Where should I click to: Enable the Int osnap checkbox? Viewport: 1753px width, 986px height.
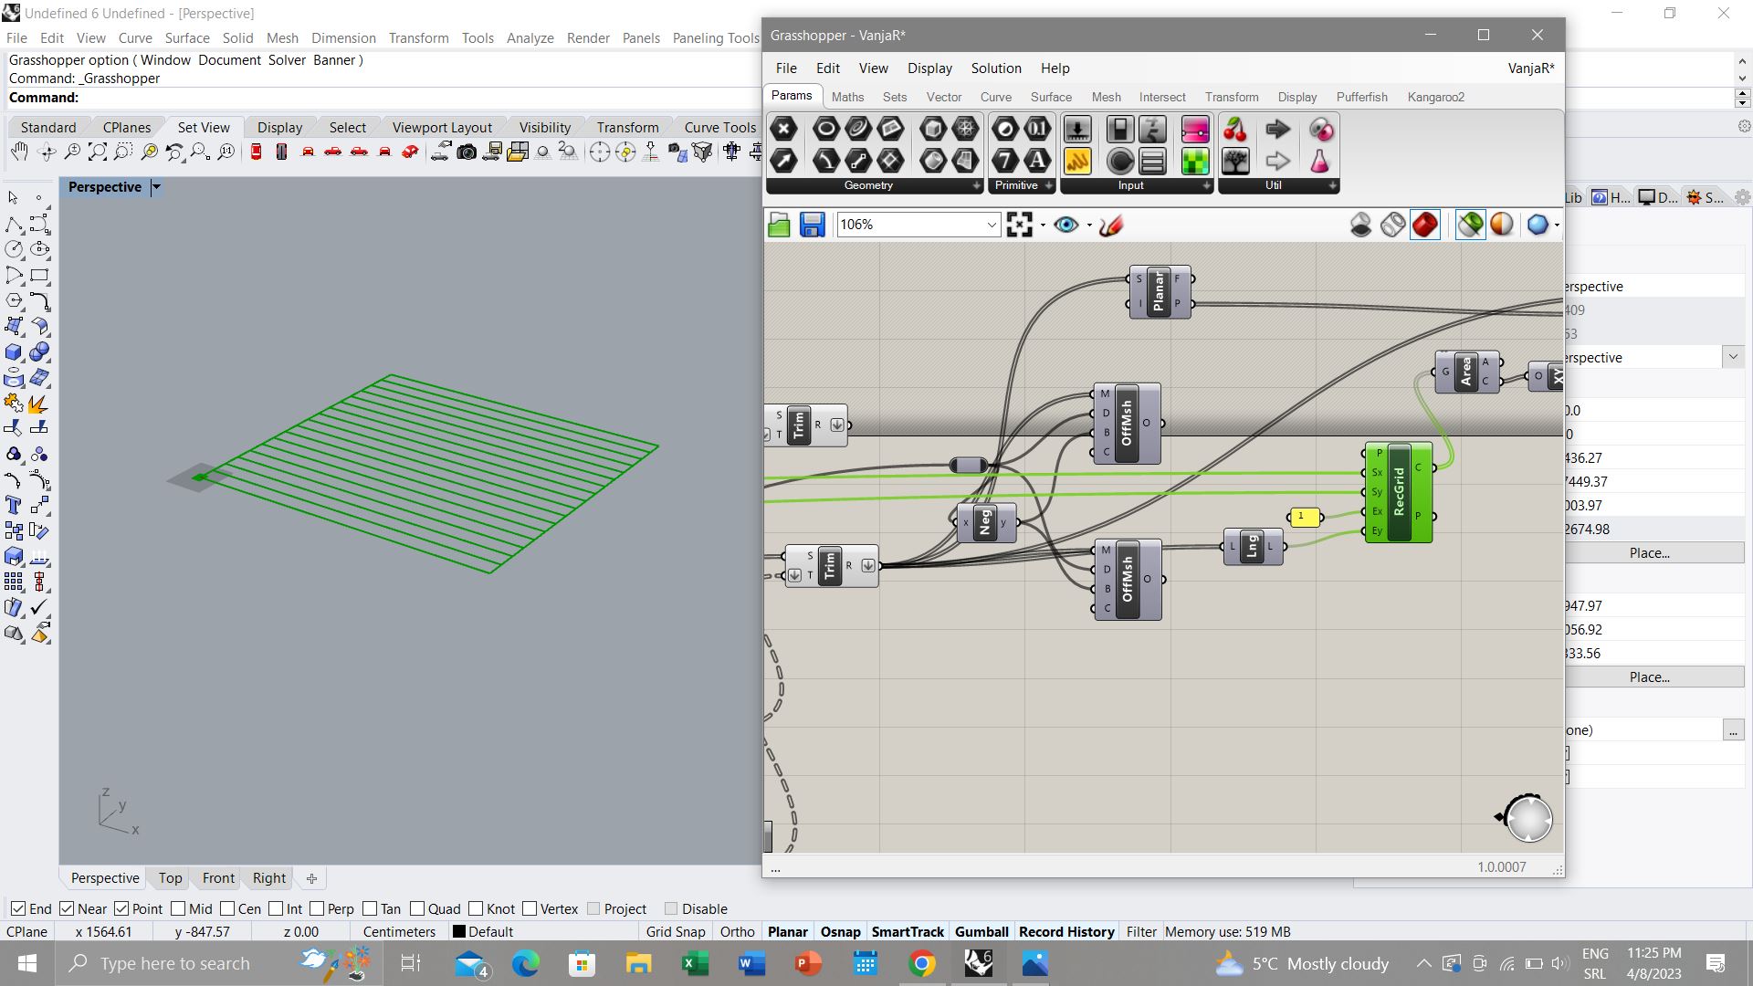pyautogui.click(x=276, y=909)
